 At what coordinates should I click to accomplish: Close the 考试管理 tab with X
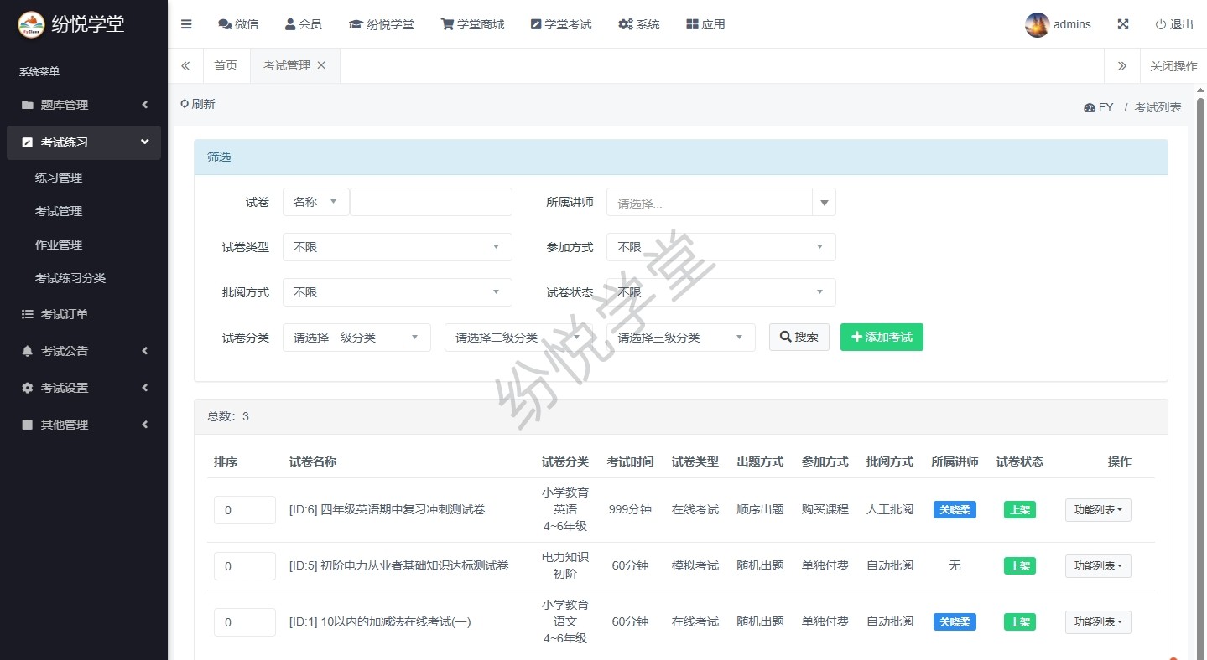tap(321, 65)
